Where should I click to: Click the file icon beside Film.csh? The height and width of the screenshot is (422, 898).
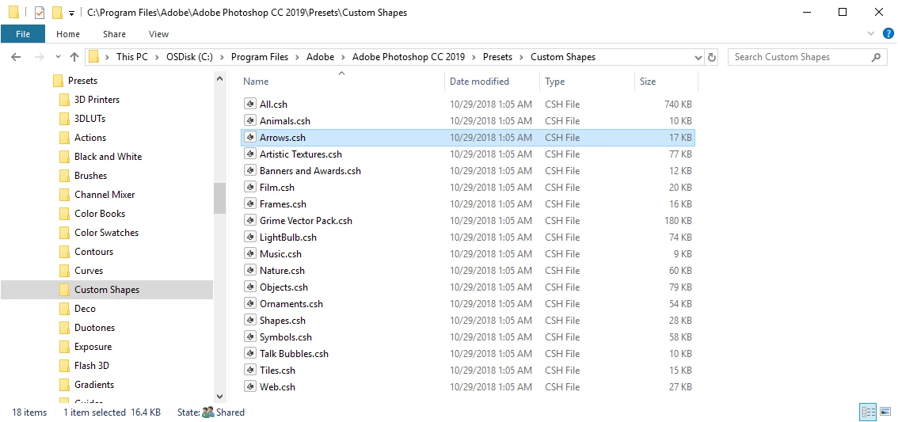[249, 187]
